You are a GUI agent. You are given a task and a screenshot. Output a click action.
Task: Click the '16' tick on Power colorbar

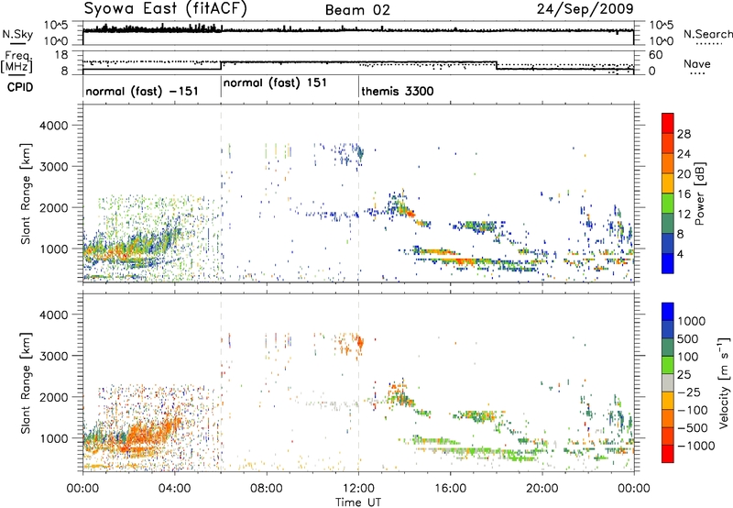coord(684,194)
